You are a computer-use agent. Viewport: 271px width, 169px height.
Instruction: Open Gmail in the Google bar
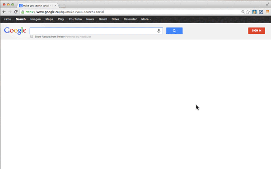point(103,19)
